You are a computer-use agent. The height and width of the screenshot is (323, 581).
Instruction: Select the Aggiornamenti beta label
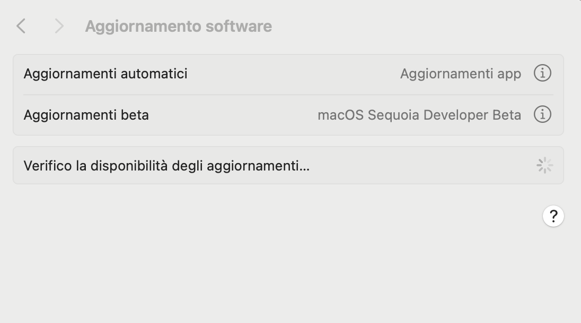pos(86,115)
